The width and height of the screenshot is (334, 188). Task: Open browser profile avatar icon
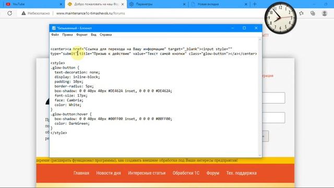[x=325, y=13]
